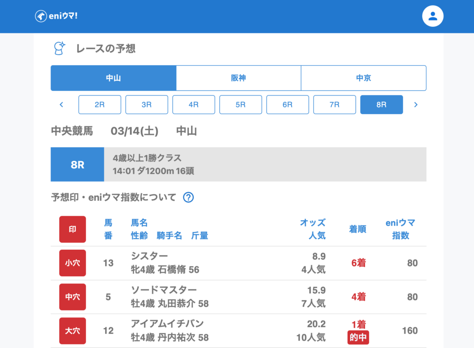
Task: Click the 的中 hit badge
Action: click(357, 338)
